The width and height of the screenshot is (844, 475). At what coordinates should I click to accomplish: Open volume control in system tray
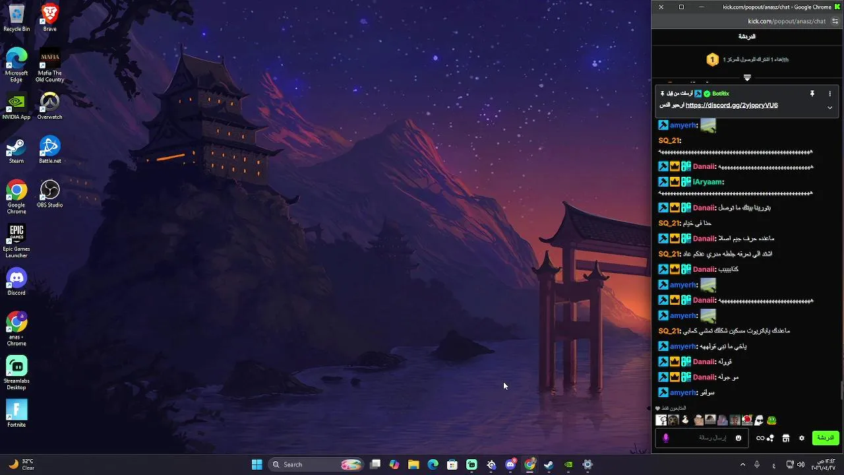(801, 464)
